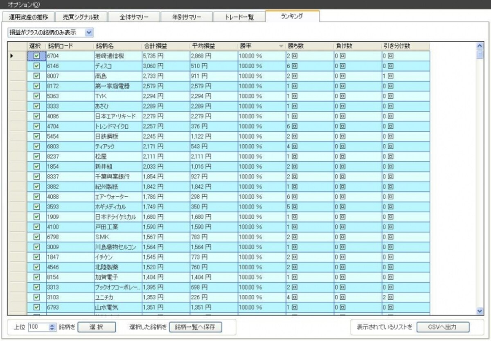Click the vertical scrollbar thumb
This screenshot has height=341, width=491.
coord(480,54)
